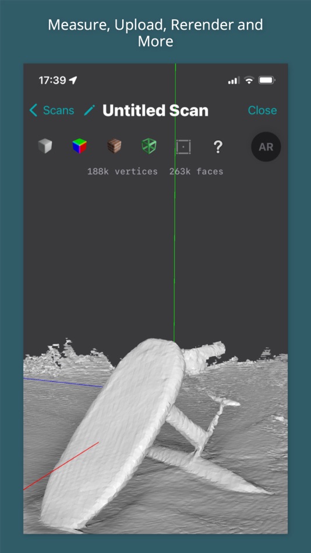Image resolution: width=311 pixels, height=553 pixels.
Task: Tap the battery status icon
Action: [x=267, y=80]
